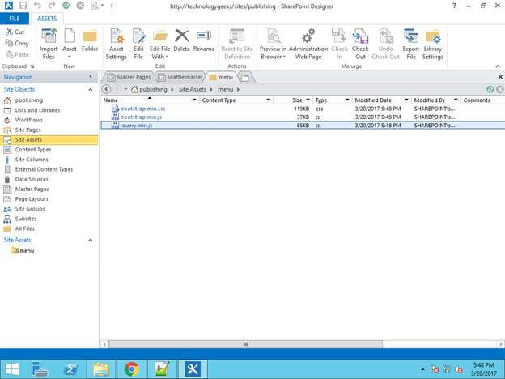This screenshot has width=505, height=379.
Task: Open publishing in Site Objects
Action: 29,100
